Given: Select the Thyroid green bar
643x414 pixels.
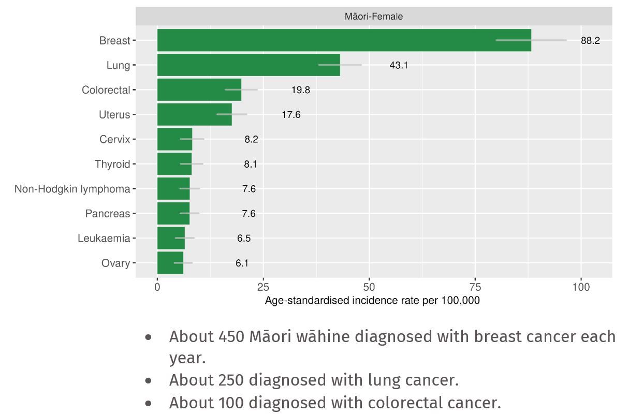Looking at the screenshot, I should point(174,164).
